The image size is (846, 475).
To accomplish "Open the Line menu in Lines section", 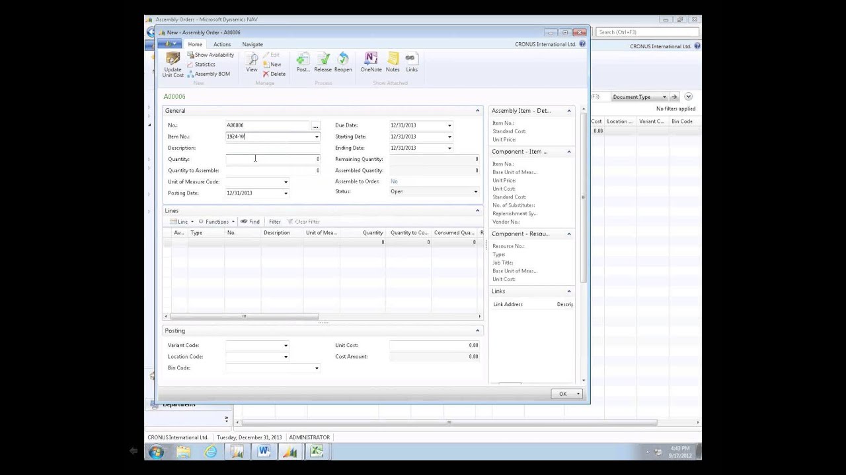I will pos(182,222).
